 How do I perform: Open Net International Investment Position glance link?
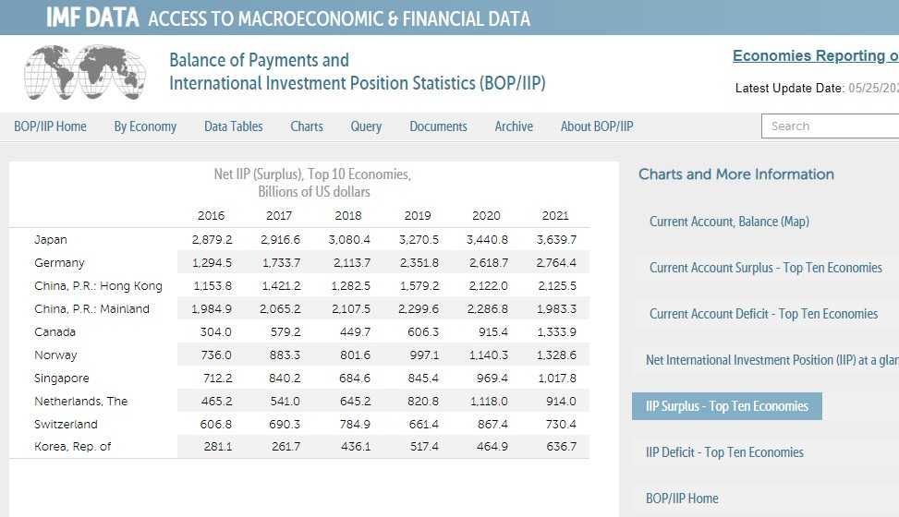tap(771, 360)
